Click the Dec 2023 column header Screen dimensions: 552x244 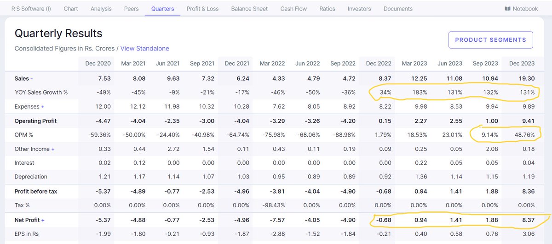point(522,64)
